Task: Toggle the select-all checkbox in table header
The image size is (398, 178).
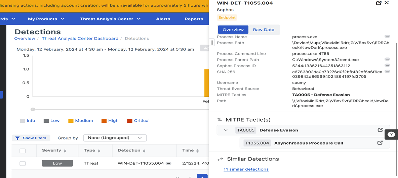Action: point(23,151)
